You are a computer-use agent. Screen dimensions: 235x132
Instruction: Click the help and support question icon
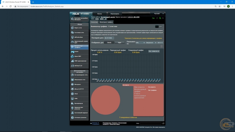[91, 123]
